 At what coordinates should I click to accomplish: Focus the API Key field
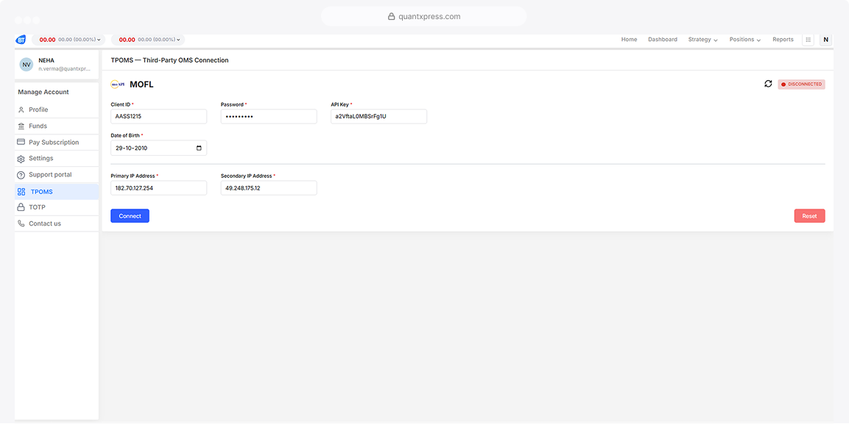pyautogui.click(x=379, y=116)
